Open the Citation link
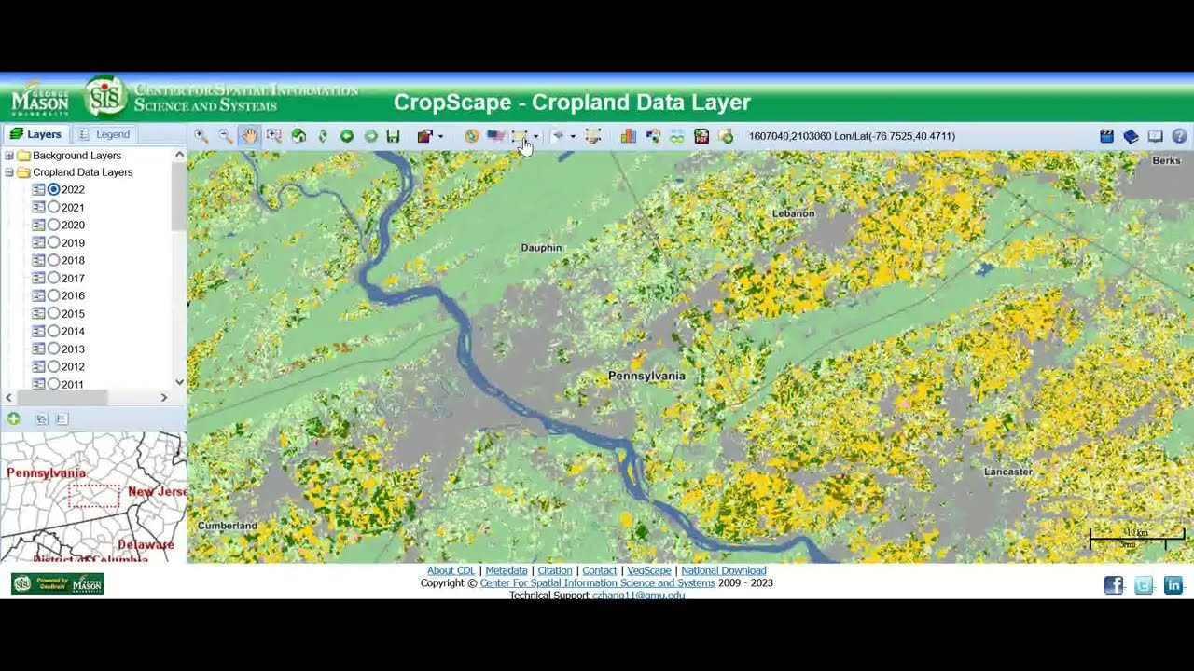Viewport: 1194px width, 671px height. (555, 570)
